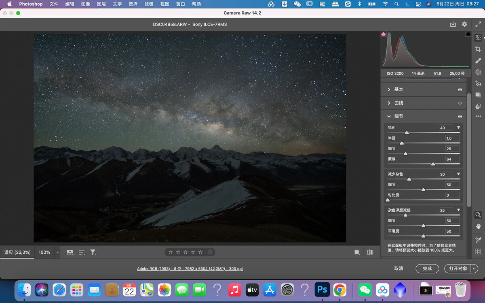This screenshot has width=485, height=303.
Task: Toggle visibility of 细节 panel edits
Action: 460,117
